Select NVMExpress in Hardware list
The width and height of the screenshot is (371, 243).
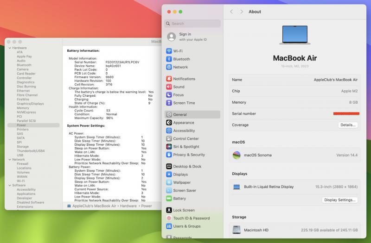[26, 112]
